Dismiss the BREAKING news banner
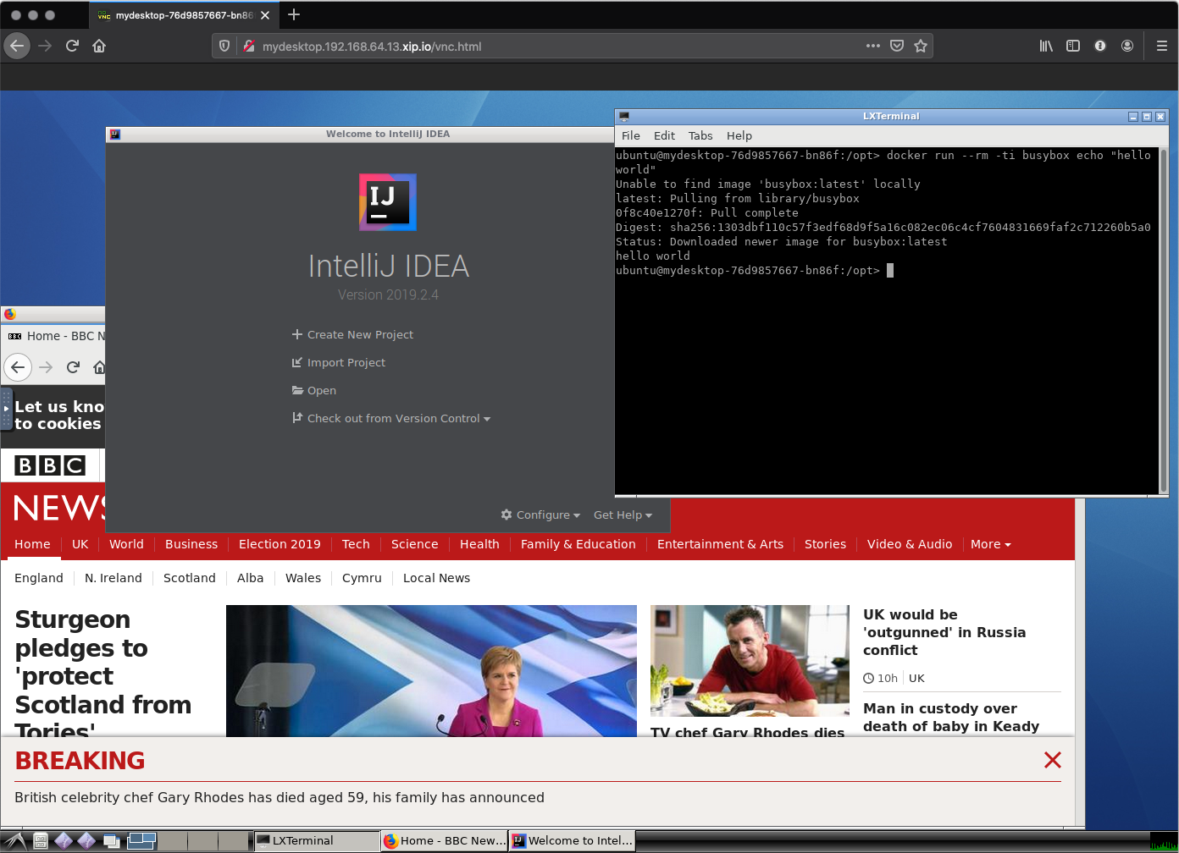Viewport: 1179px width, 853px height. pyautogui.click(x=1053, y=760)
